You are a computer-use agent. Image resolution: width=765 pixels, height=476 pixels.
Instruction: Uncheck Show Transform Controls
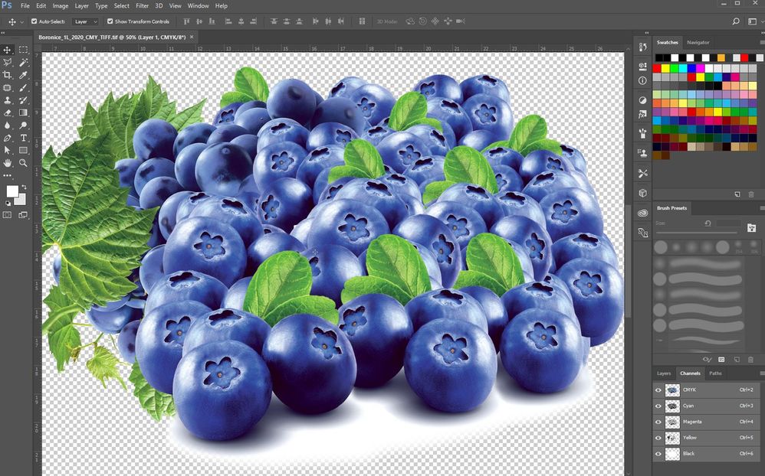click(110, 21)
